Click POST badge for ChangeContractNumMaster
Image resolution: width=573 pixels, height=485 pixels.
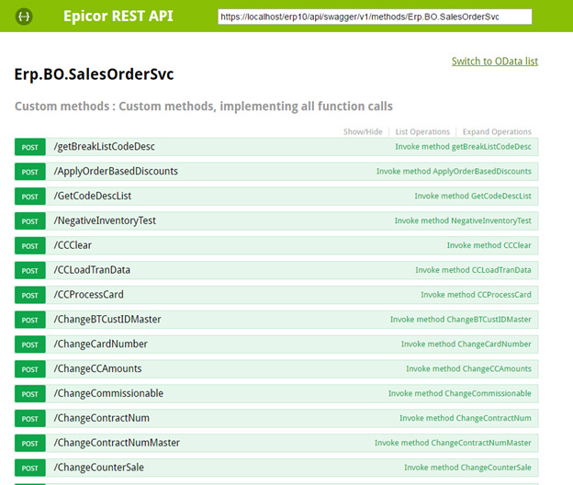(30, 443)
